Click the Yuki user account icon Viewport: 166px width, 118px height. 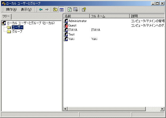click(66, 39)
